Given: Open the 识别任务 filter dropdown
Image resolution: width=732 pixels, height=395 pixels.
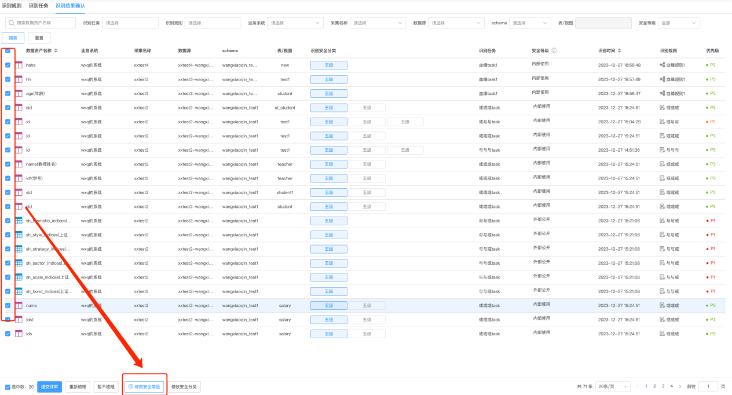Looking at the screenshot, I should (x=130, y=23).
